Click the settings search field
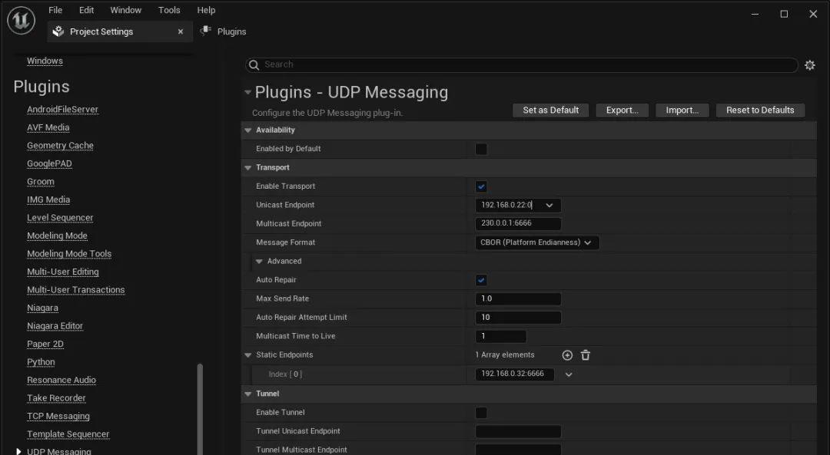This screenshot has width=830, height=455. 521,64
